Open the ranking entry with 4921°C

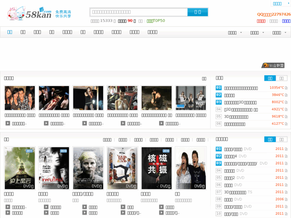pyautogui.click(x=241, y=110)
